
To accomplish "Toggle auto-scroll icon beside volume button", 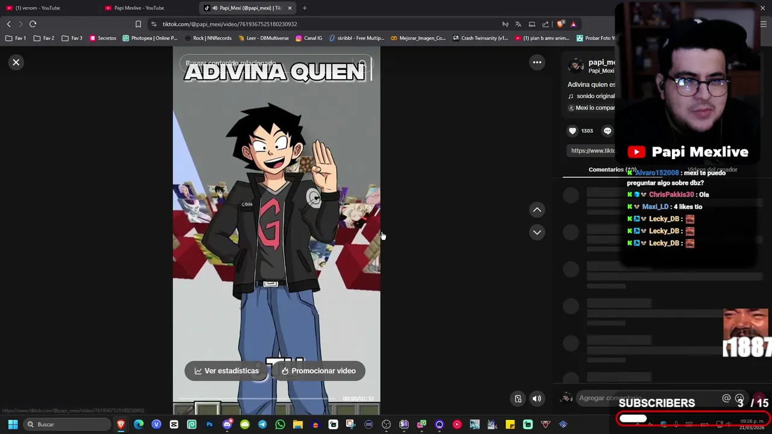I will click(x=517, y=398).
